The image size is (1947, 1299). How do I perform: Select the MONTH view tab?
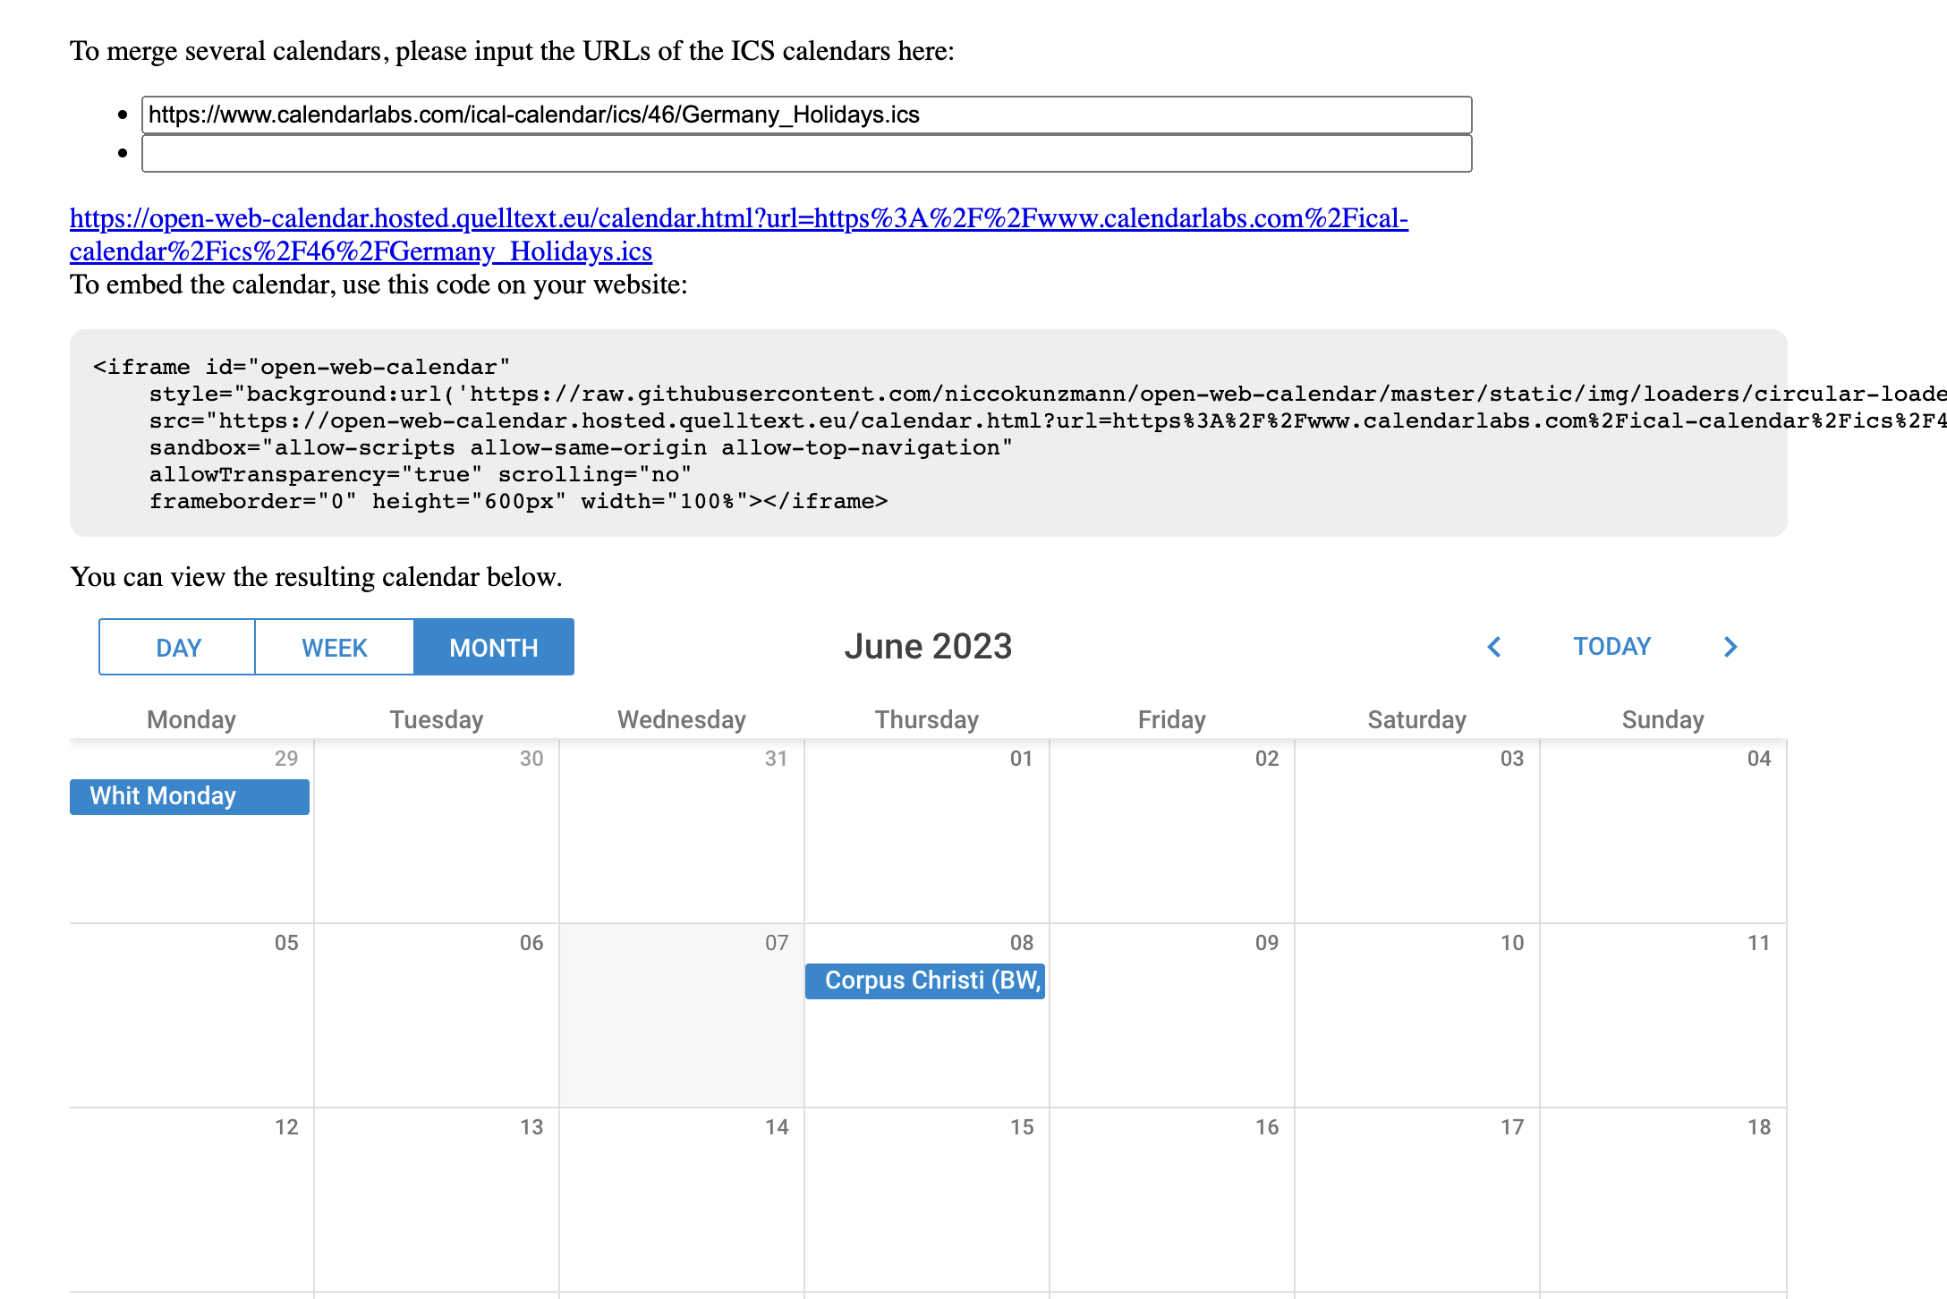[x=494, y=647]
